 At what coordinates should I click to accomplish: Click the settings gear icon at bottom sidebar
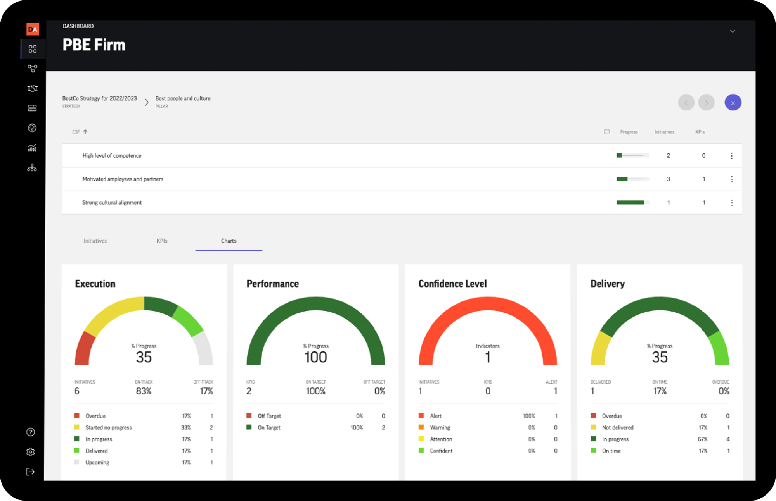30,453
